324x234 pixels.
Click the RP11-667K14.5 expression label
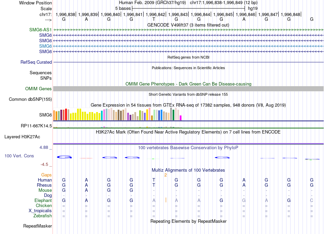tap(36, 126)
